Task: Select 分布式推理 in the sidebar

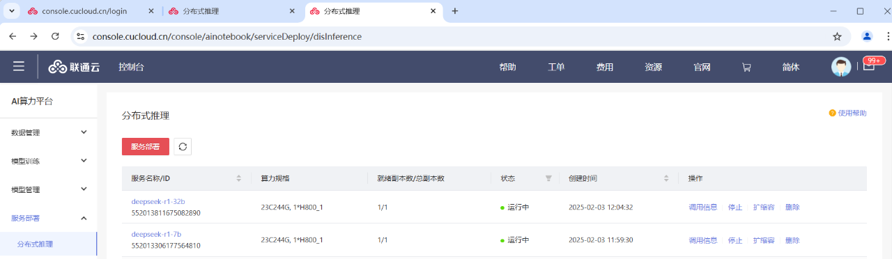Action: 49,244
